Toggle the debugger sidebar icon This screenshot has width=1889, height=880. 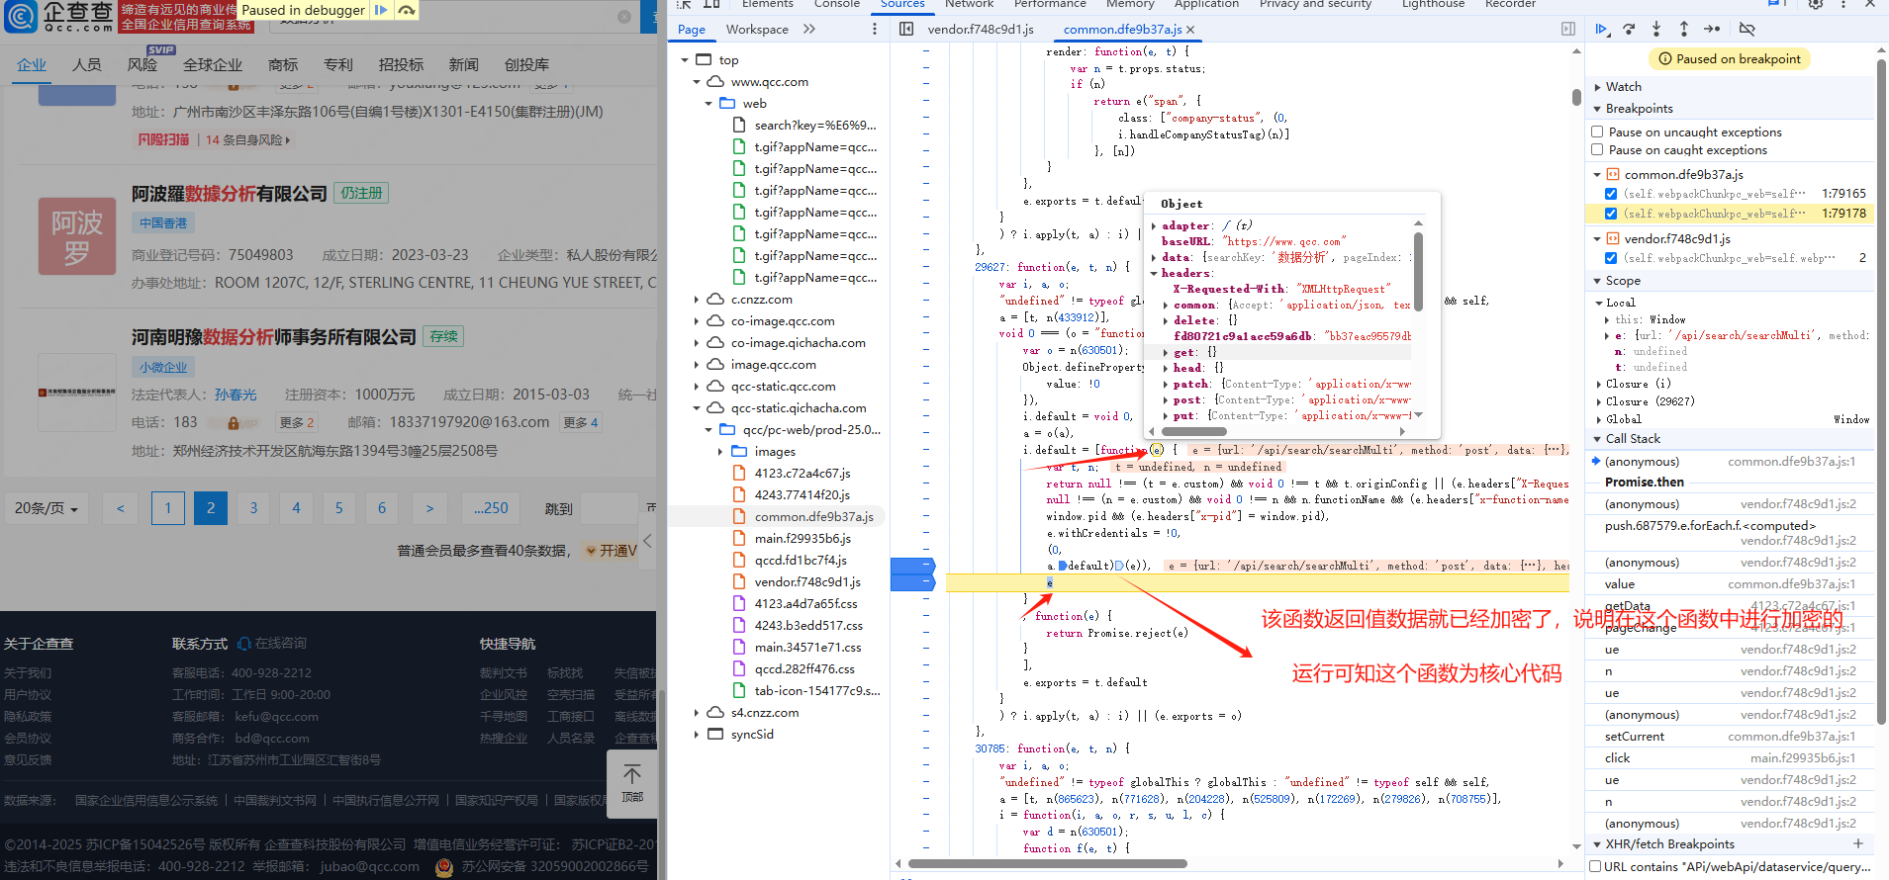1568,30
